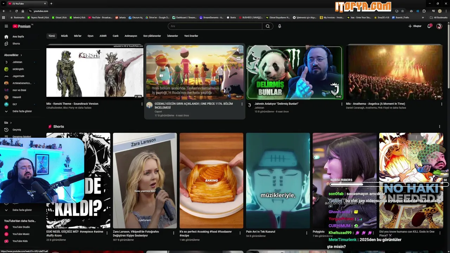Screen dimensions: 450x253
Task: Select the Canlı filter chip
Action: click(115, 36)
